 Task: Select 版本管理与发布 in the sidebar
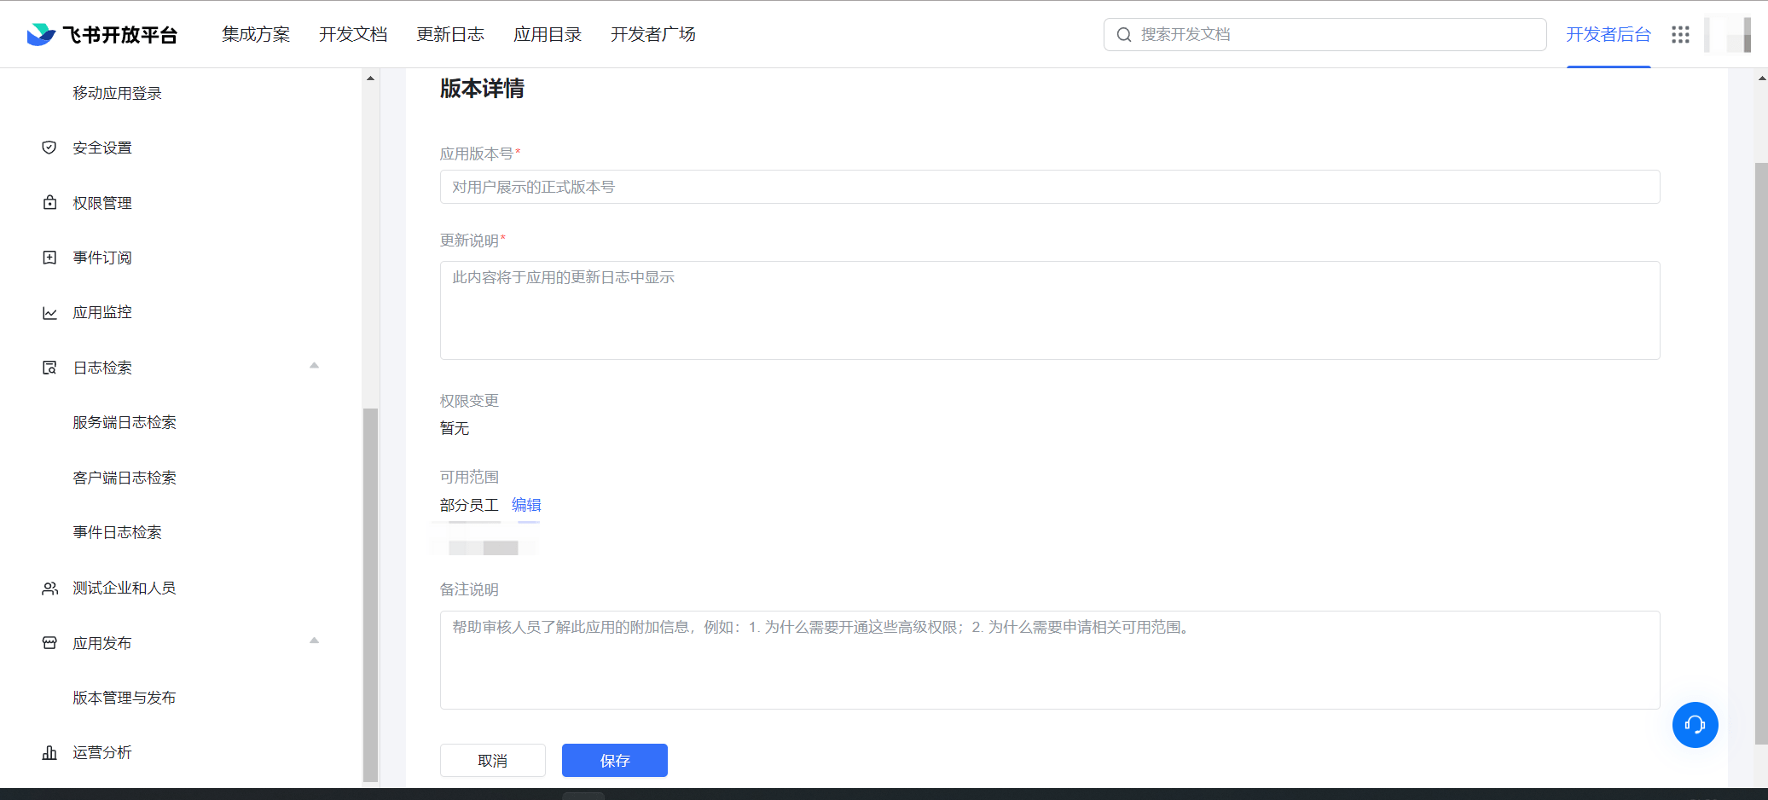tap(125, 698)
